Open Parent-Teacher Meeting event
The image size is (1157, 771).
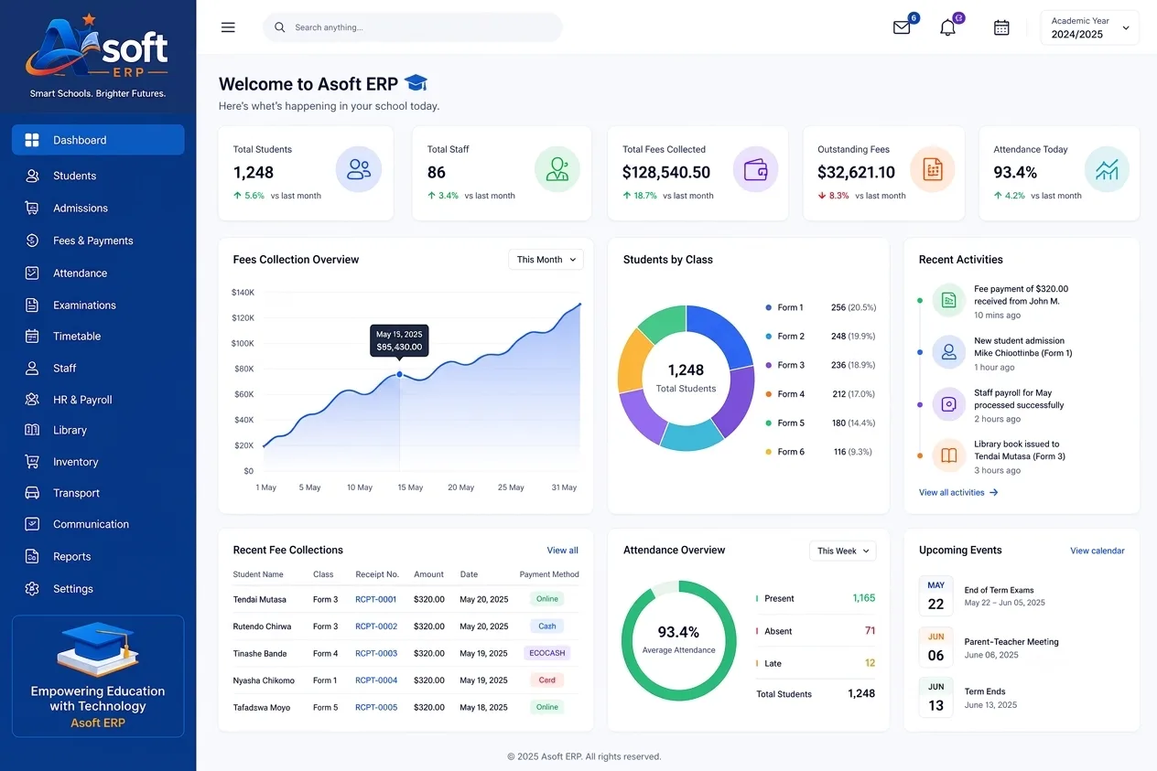tap(1011, 641)
